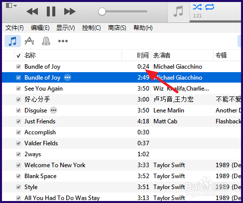The image size is (243, 203).
Task: Uncheck the 好心分手 checkbox
Action: 18,100
